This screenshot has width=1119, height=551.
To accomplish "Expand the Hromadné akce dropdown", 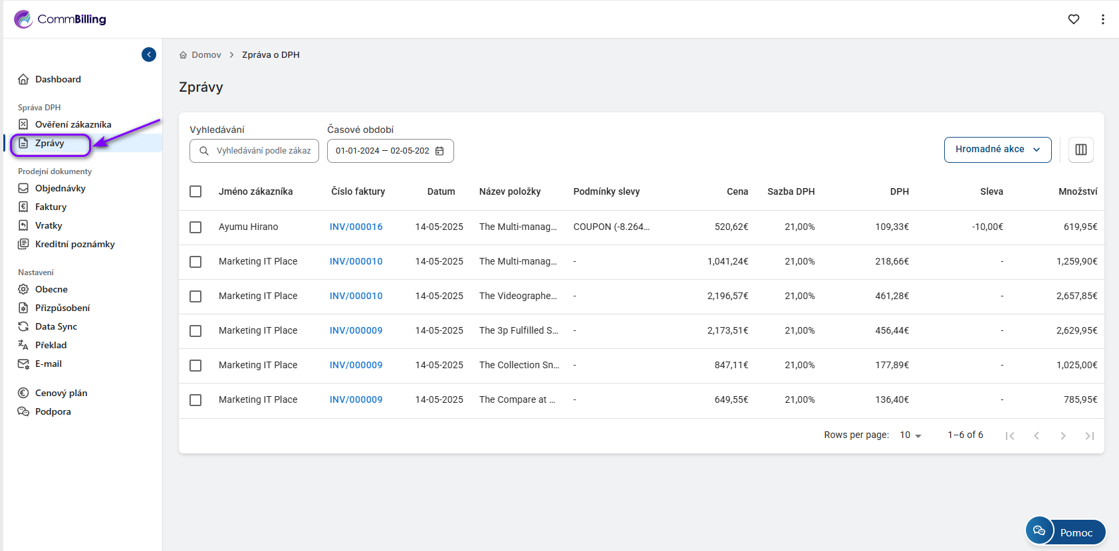I will click(x=997, y=150).
